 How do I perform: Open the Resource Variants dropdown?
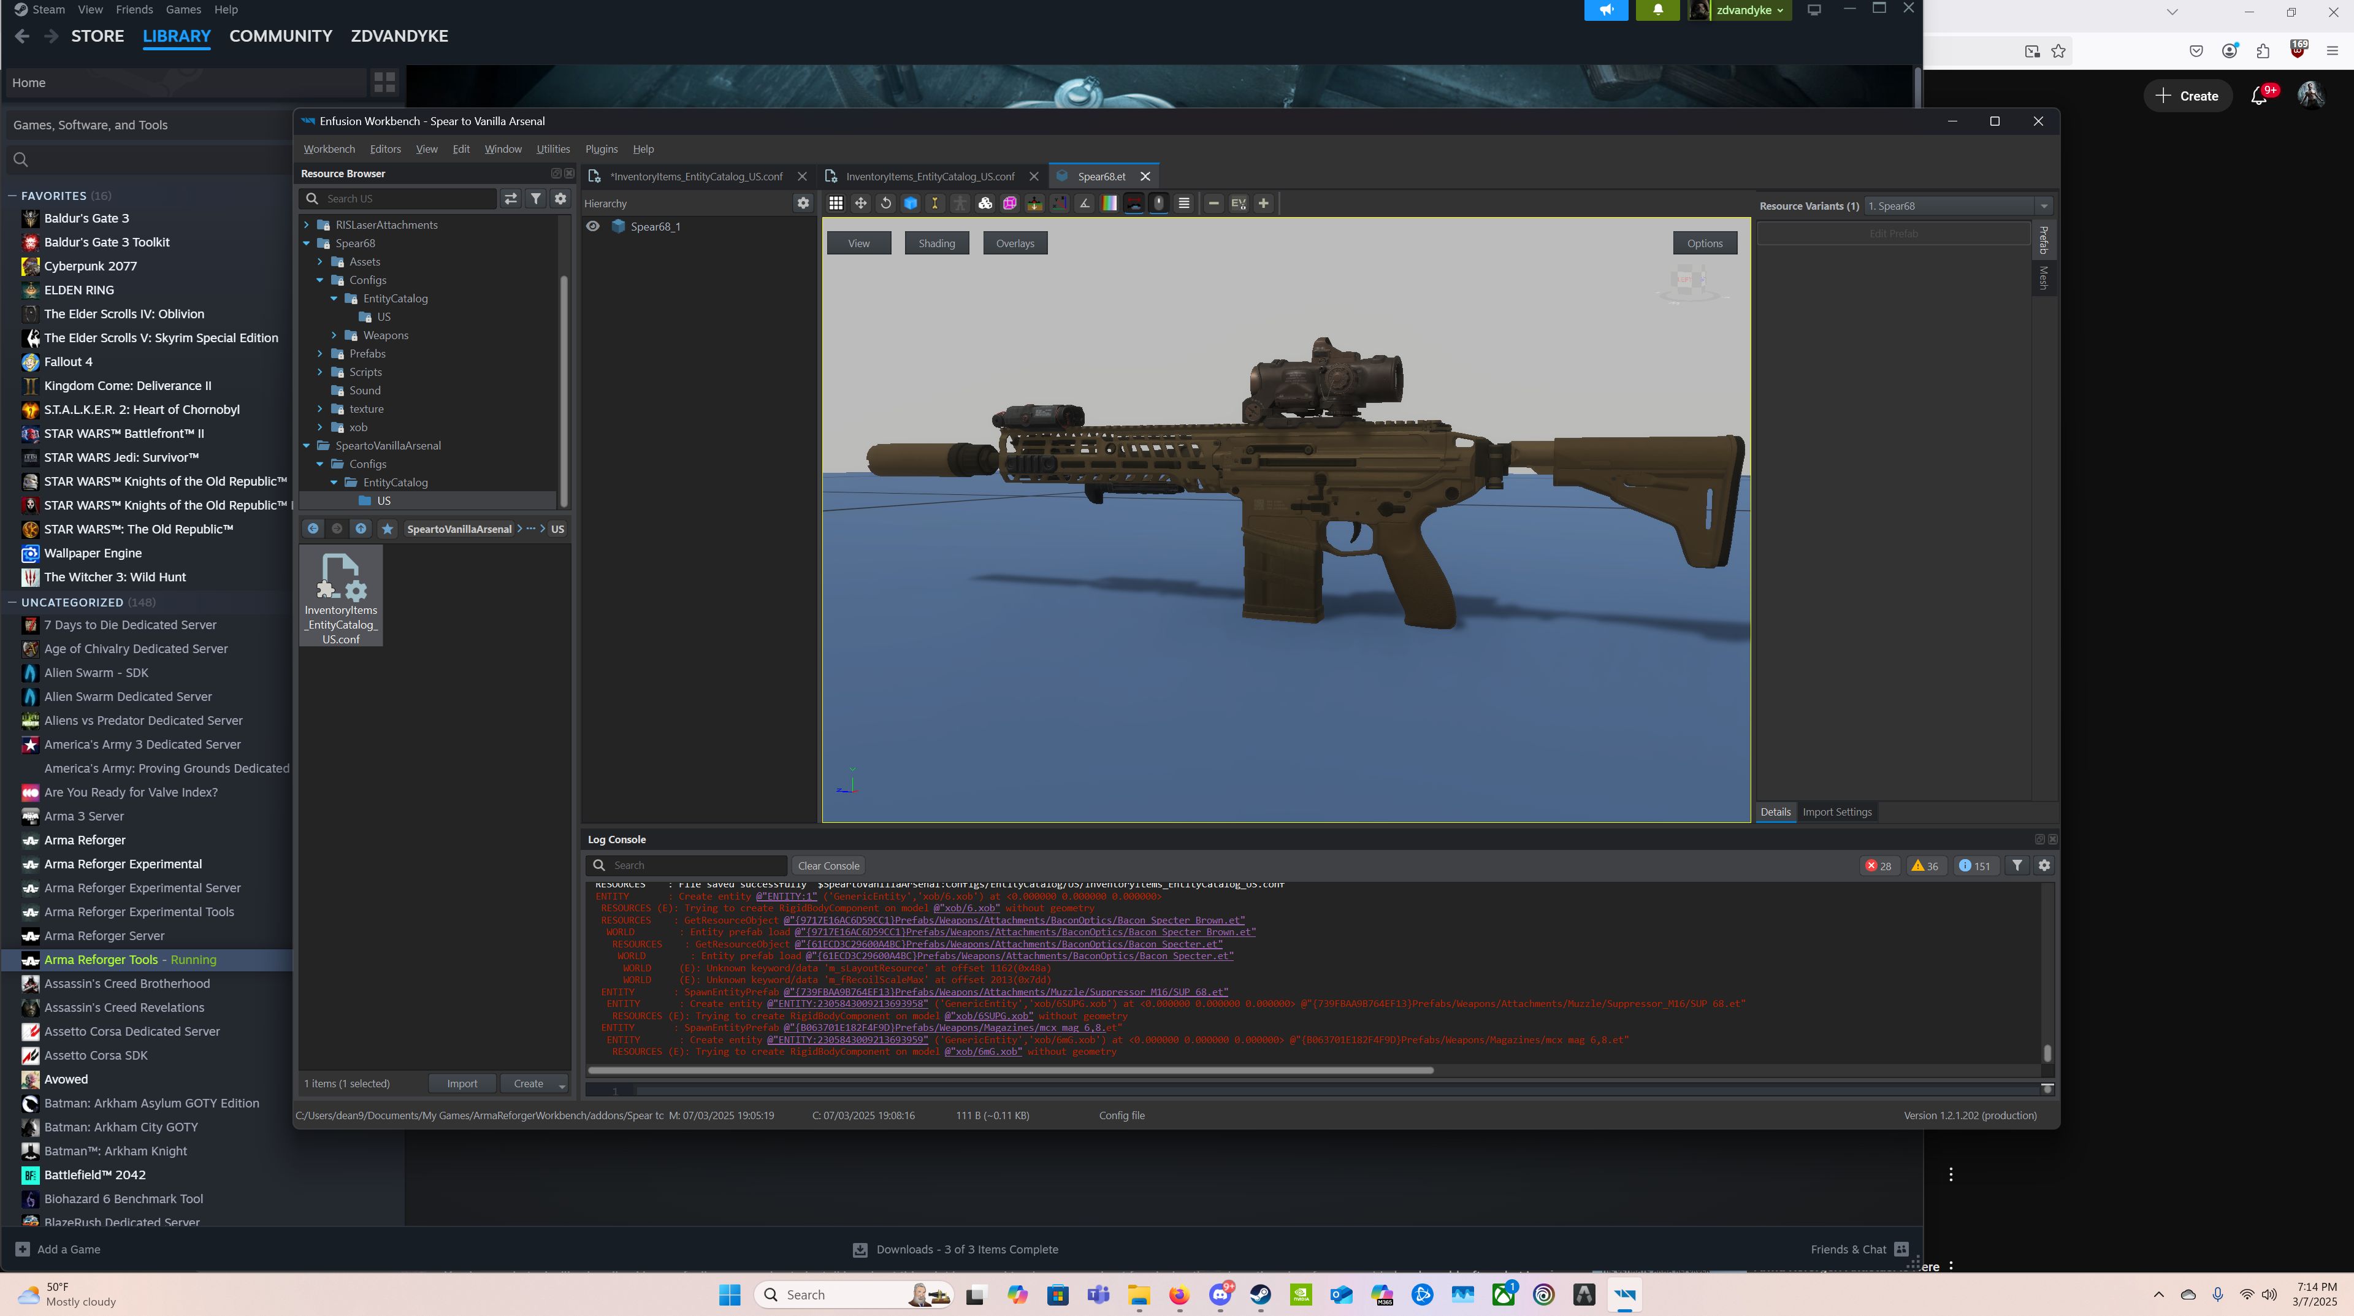tap(2045, 205)
